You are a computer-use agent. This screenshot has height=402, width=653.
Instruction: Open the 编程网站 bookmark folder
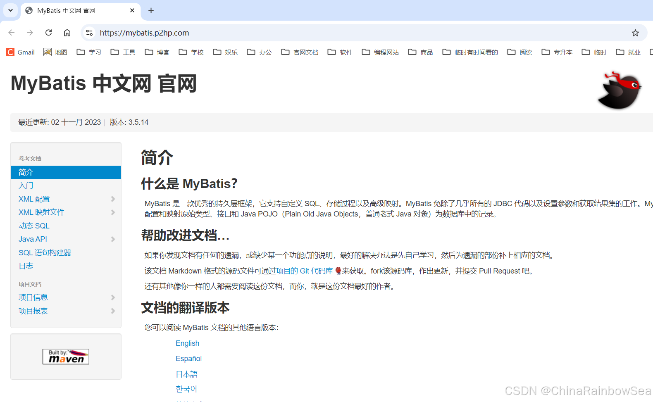[381, 52]
